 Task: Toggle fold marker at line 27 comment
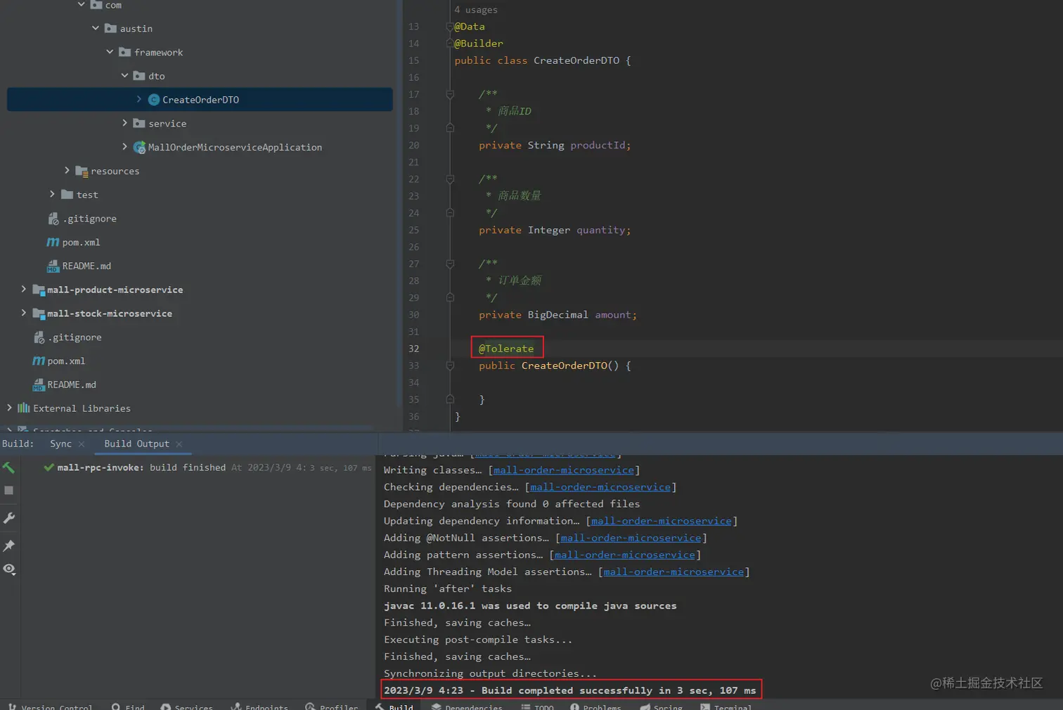tap(450, 264)
